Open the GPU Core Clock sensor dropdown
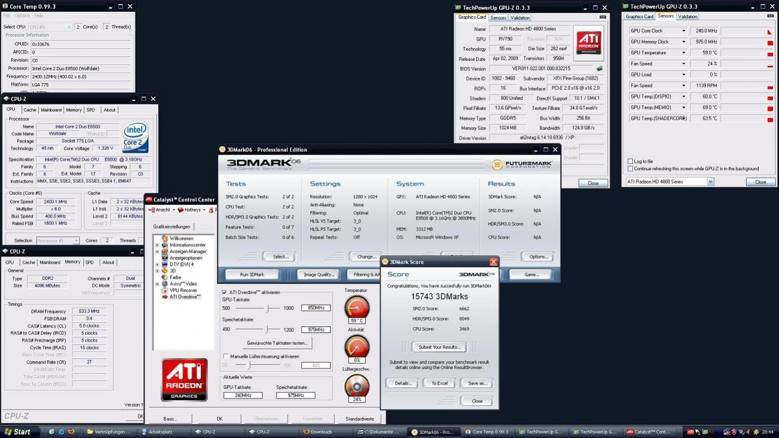Image resolution: width=779 pixels, height=438 pixels. point(684,31)
